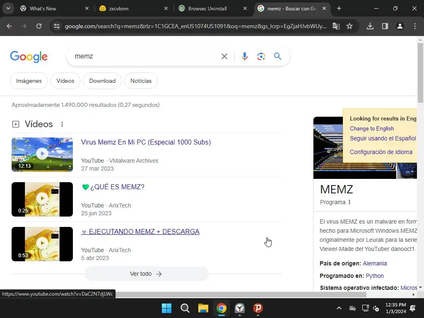The width and height of the screenshot is (424, 318).
Task: Click the vertical page scrollbar
Action: pos(420,73)
